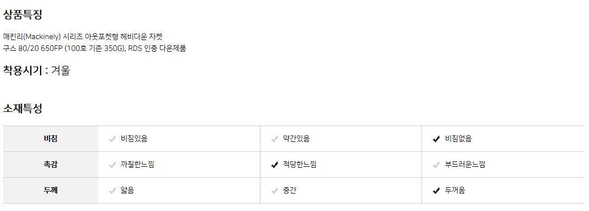Toggle the black checkmark beside 두꺼움
The width and height of the screenshot is (589, 211).
[436, 191]
